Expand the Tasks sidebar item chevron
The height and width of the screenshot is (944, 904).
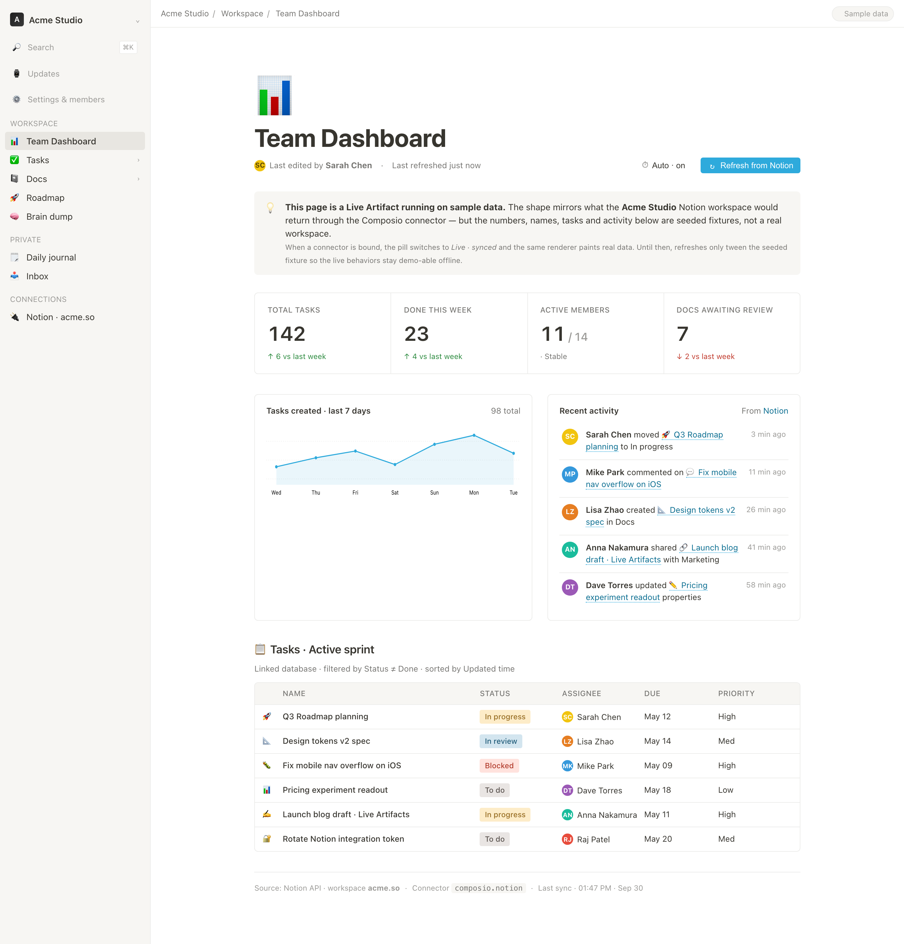click(138, 160)
